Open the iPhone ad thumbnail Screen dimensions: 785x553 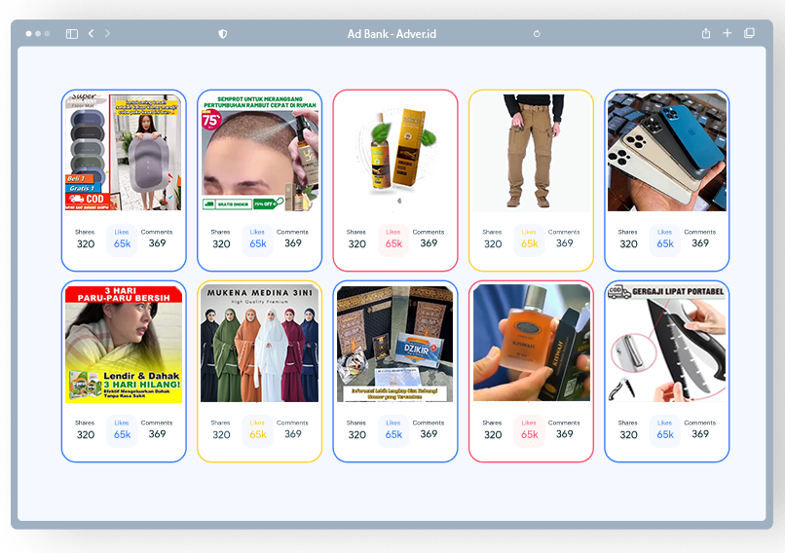667,152
